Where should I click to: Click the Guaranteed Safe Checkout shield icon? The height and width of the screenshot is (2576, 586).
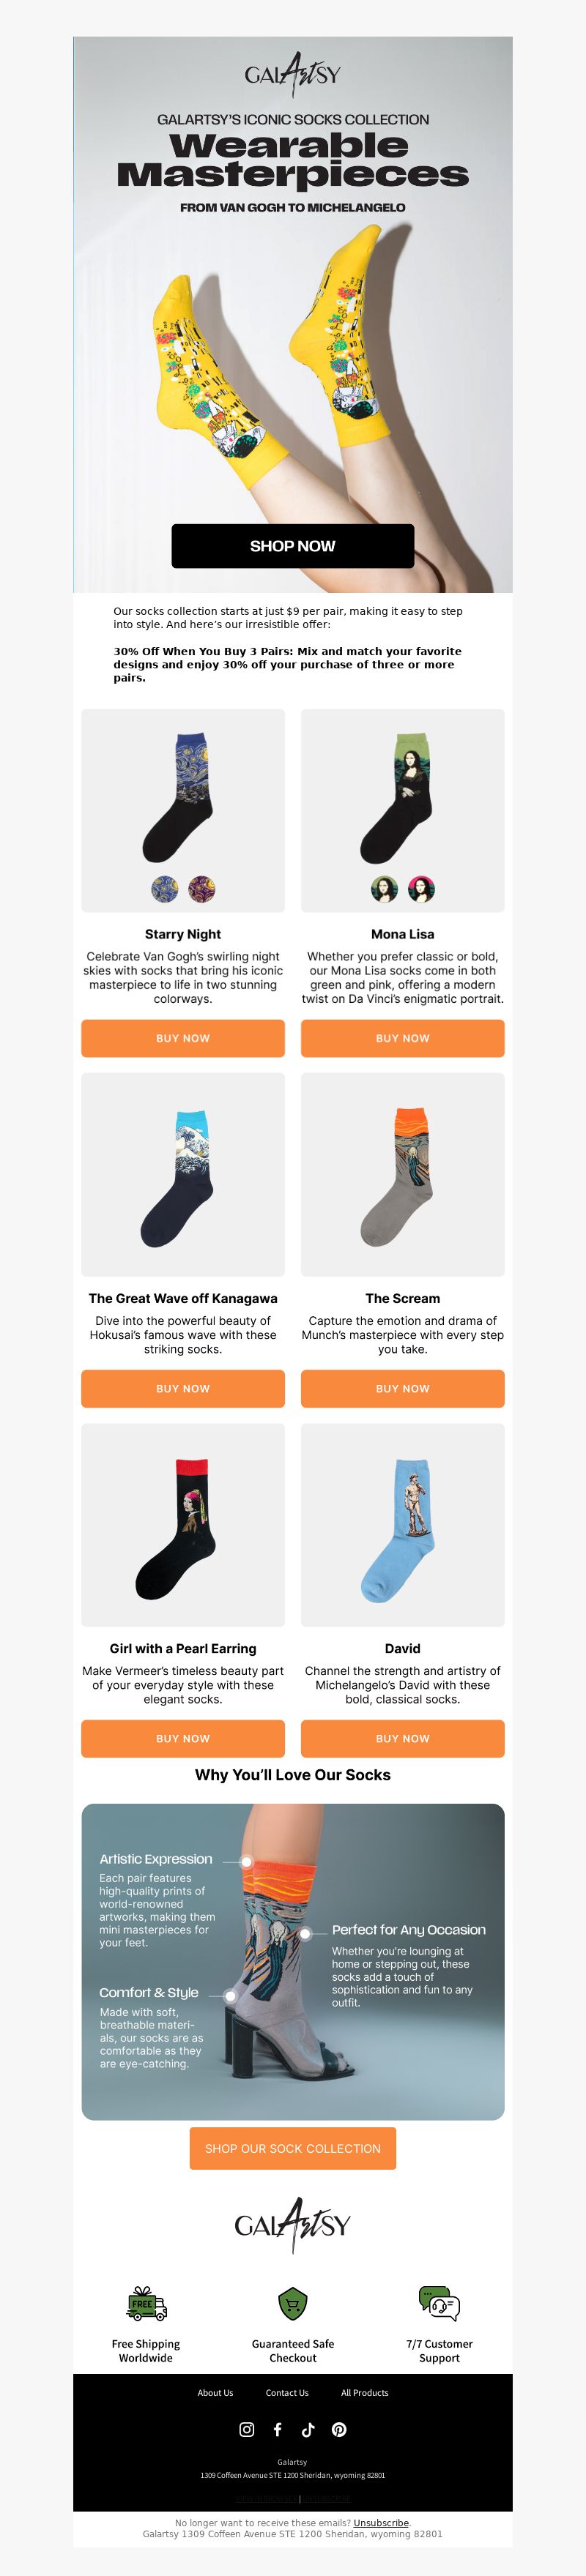(293, 2304)
